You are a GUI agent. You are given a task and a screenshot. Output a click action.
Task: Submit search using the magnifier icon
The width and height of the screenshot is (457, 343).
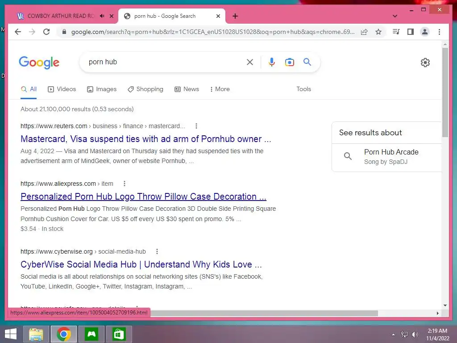coord(307,62)
